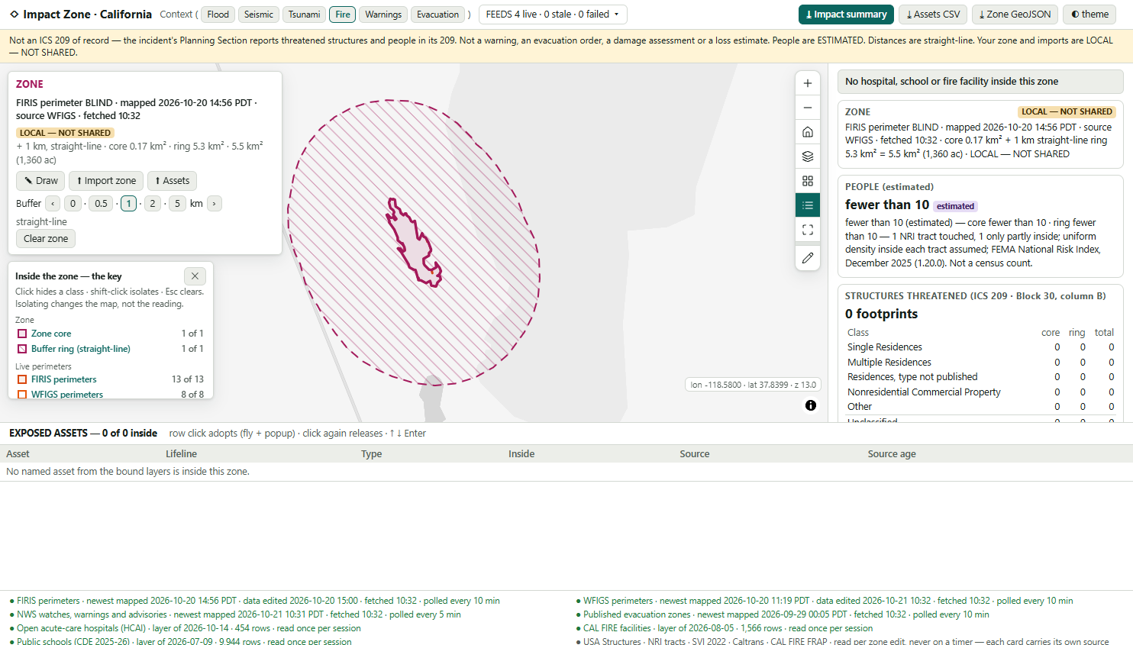Close the Inside the zone key panel
Image resolution: width=1133 pixels, height=645 pixels.
click(x=195, y=276)
